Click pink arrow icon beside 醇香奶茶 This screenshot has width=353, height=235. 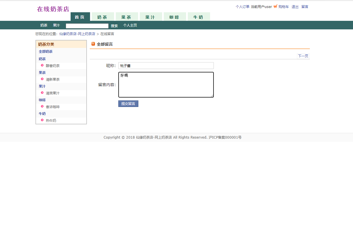pyautogui.click(x=42, y=66)
